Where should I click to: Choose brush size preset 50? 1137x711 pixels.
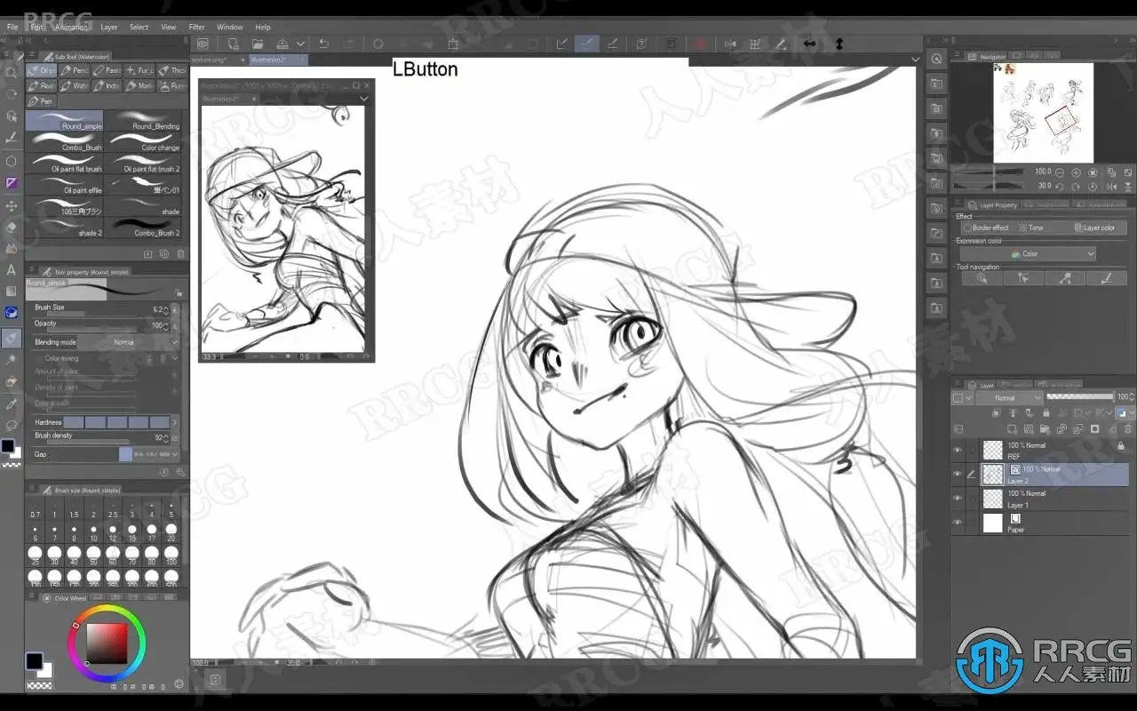tap(93, 557)
